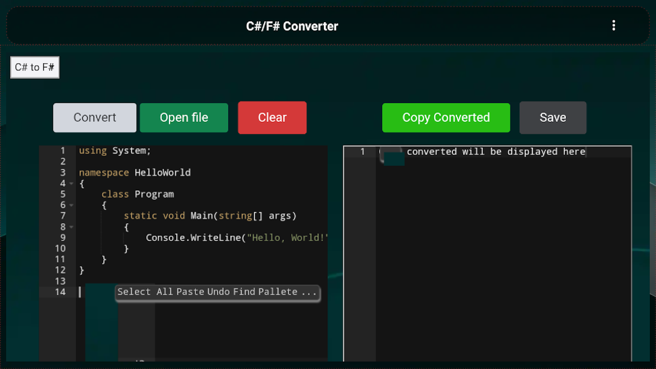The height and width of the screenshot is (369, 656).
Task: Choose Select in the editor popup menu
Action: click(x=134, y=292)
